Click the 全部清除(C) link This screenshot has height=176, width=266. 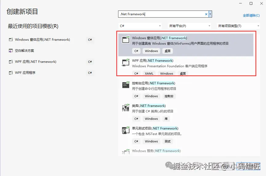[251, 15]
